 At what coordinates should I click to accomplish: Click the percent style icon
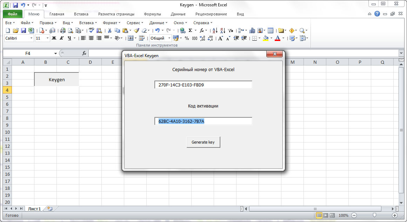pos(187,38)
